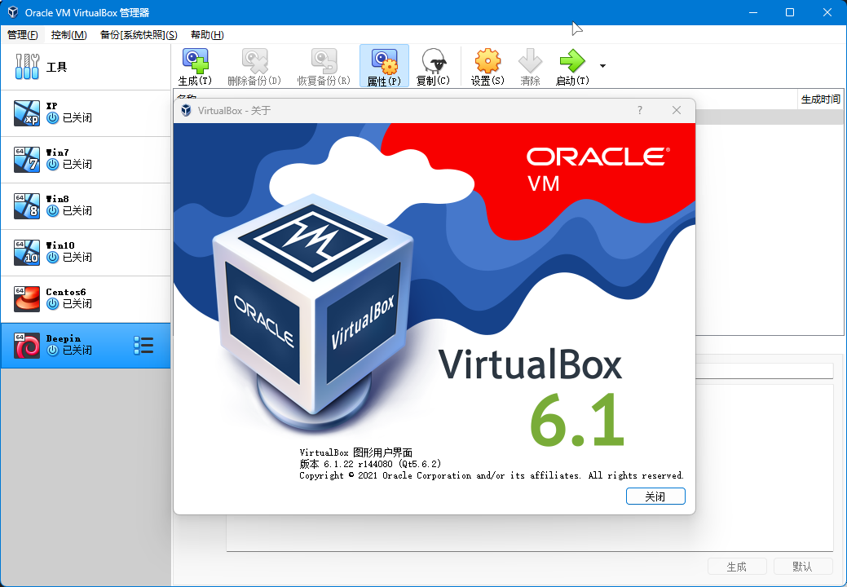Screen dimensions: 847x587
Task: Click the Copyright 2021 Oracle text line
Action: (x=492, y=475)
